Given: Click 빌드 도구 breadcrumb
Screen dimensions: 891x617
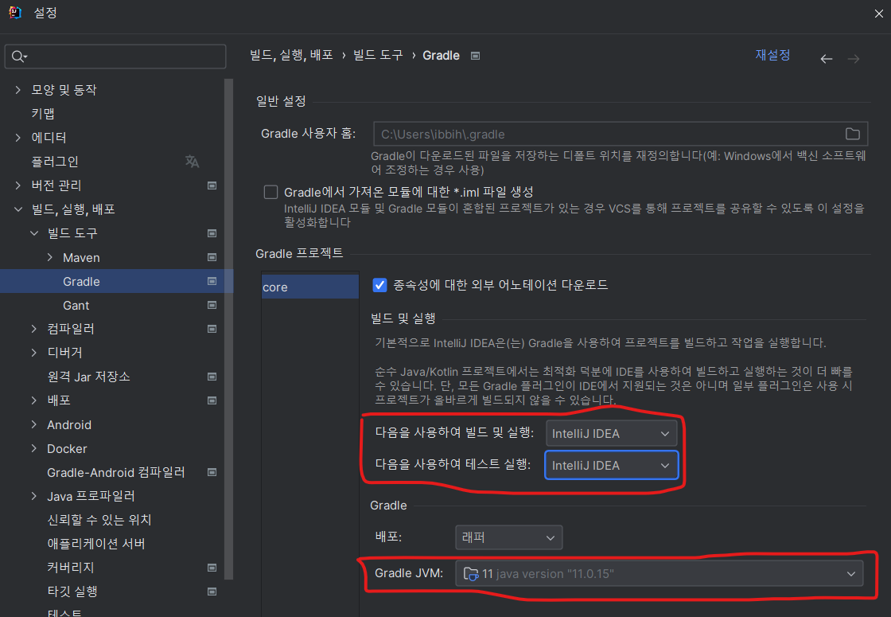Looking at the screenshot, I should pyautogui.click(x=378, y=55).
